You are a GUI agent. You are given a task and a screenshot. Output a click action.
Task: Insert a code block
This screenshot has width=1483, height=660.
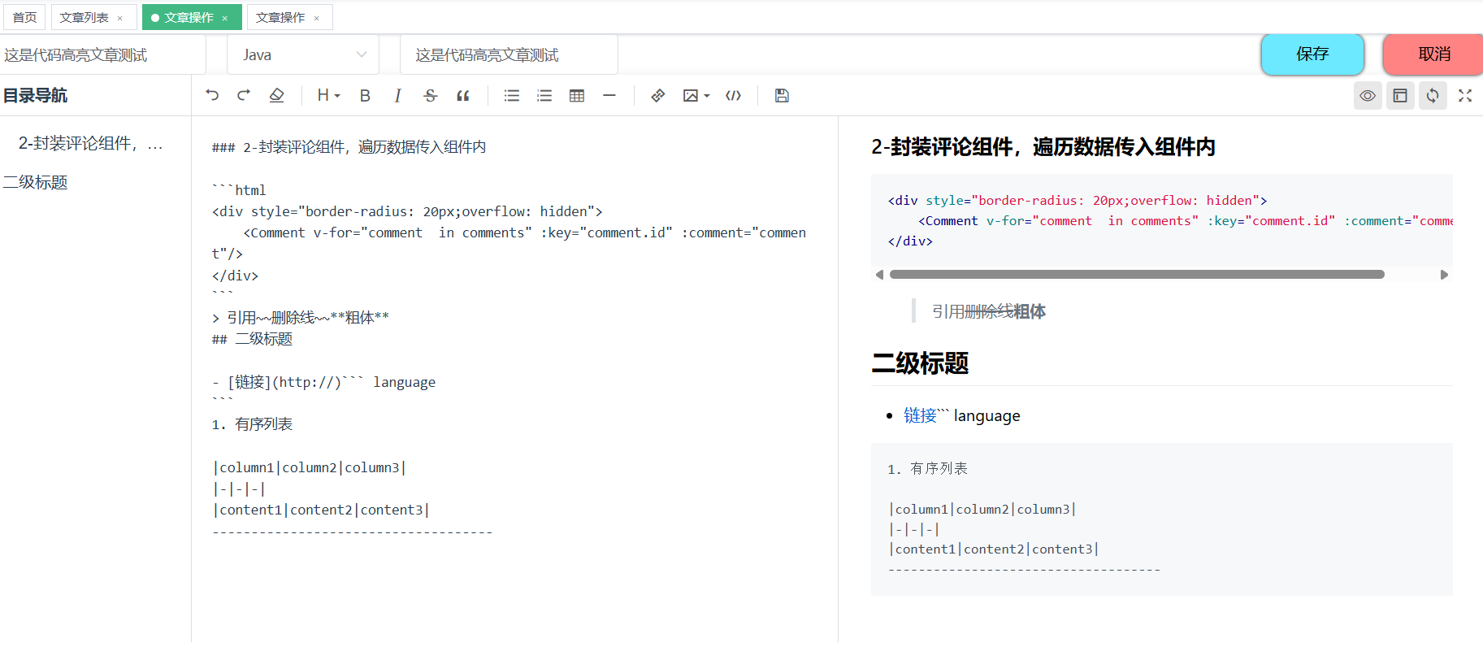pyautogui.click(x=733, y=95)
